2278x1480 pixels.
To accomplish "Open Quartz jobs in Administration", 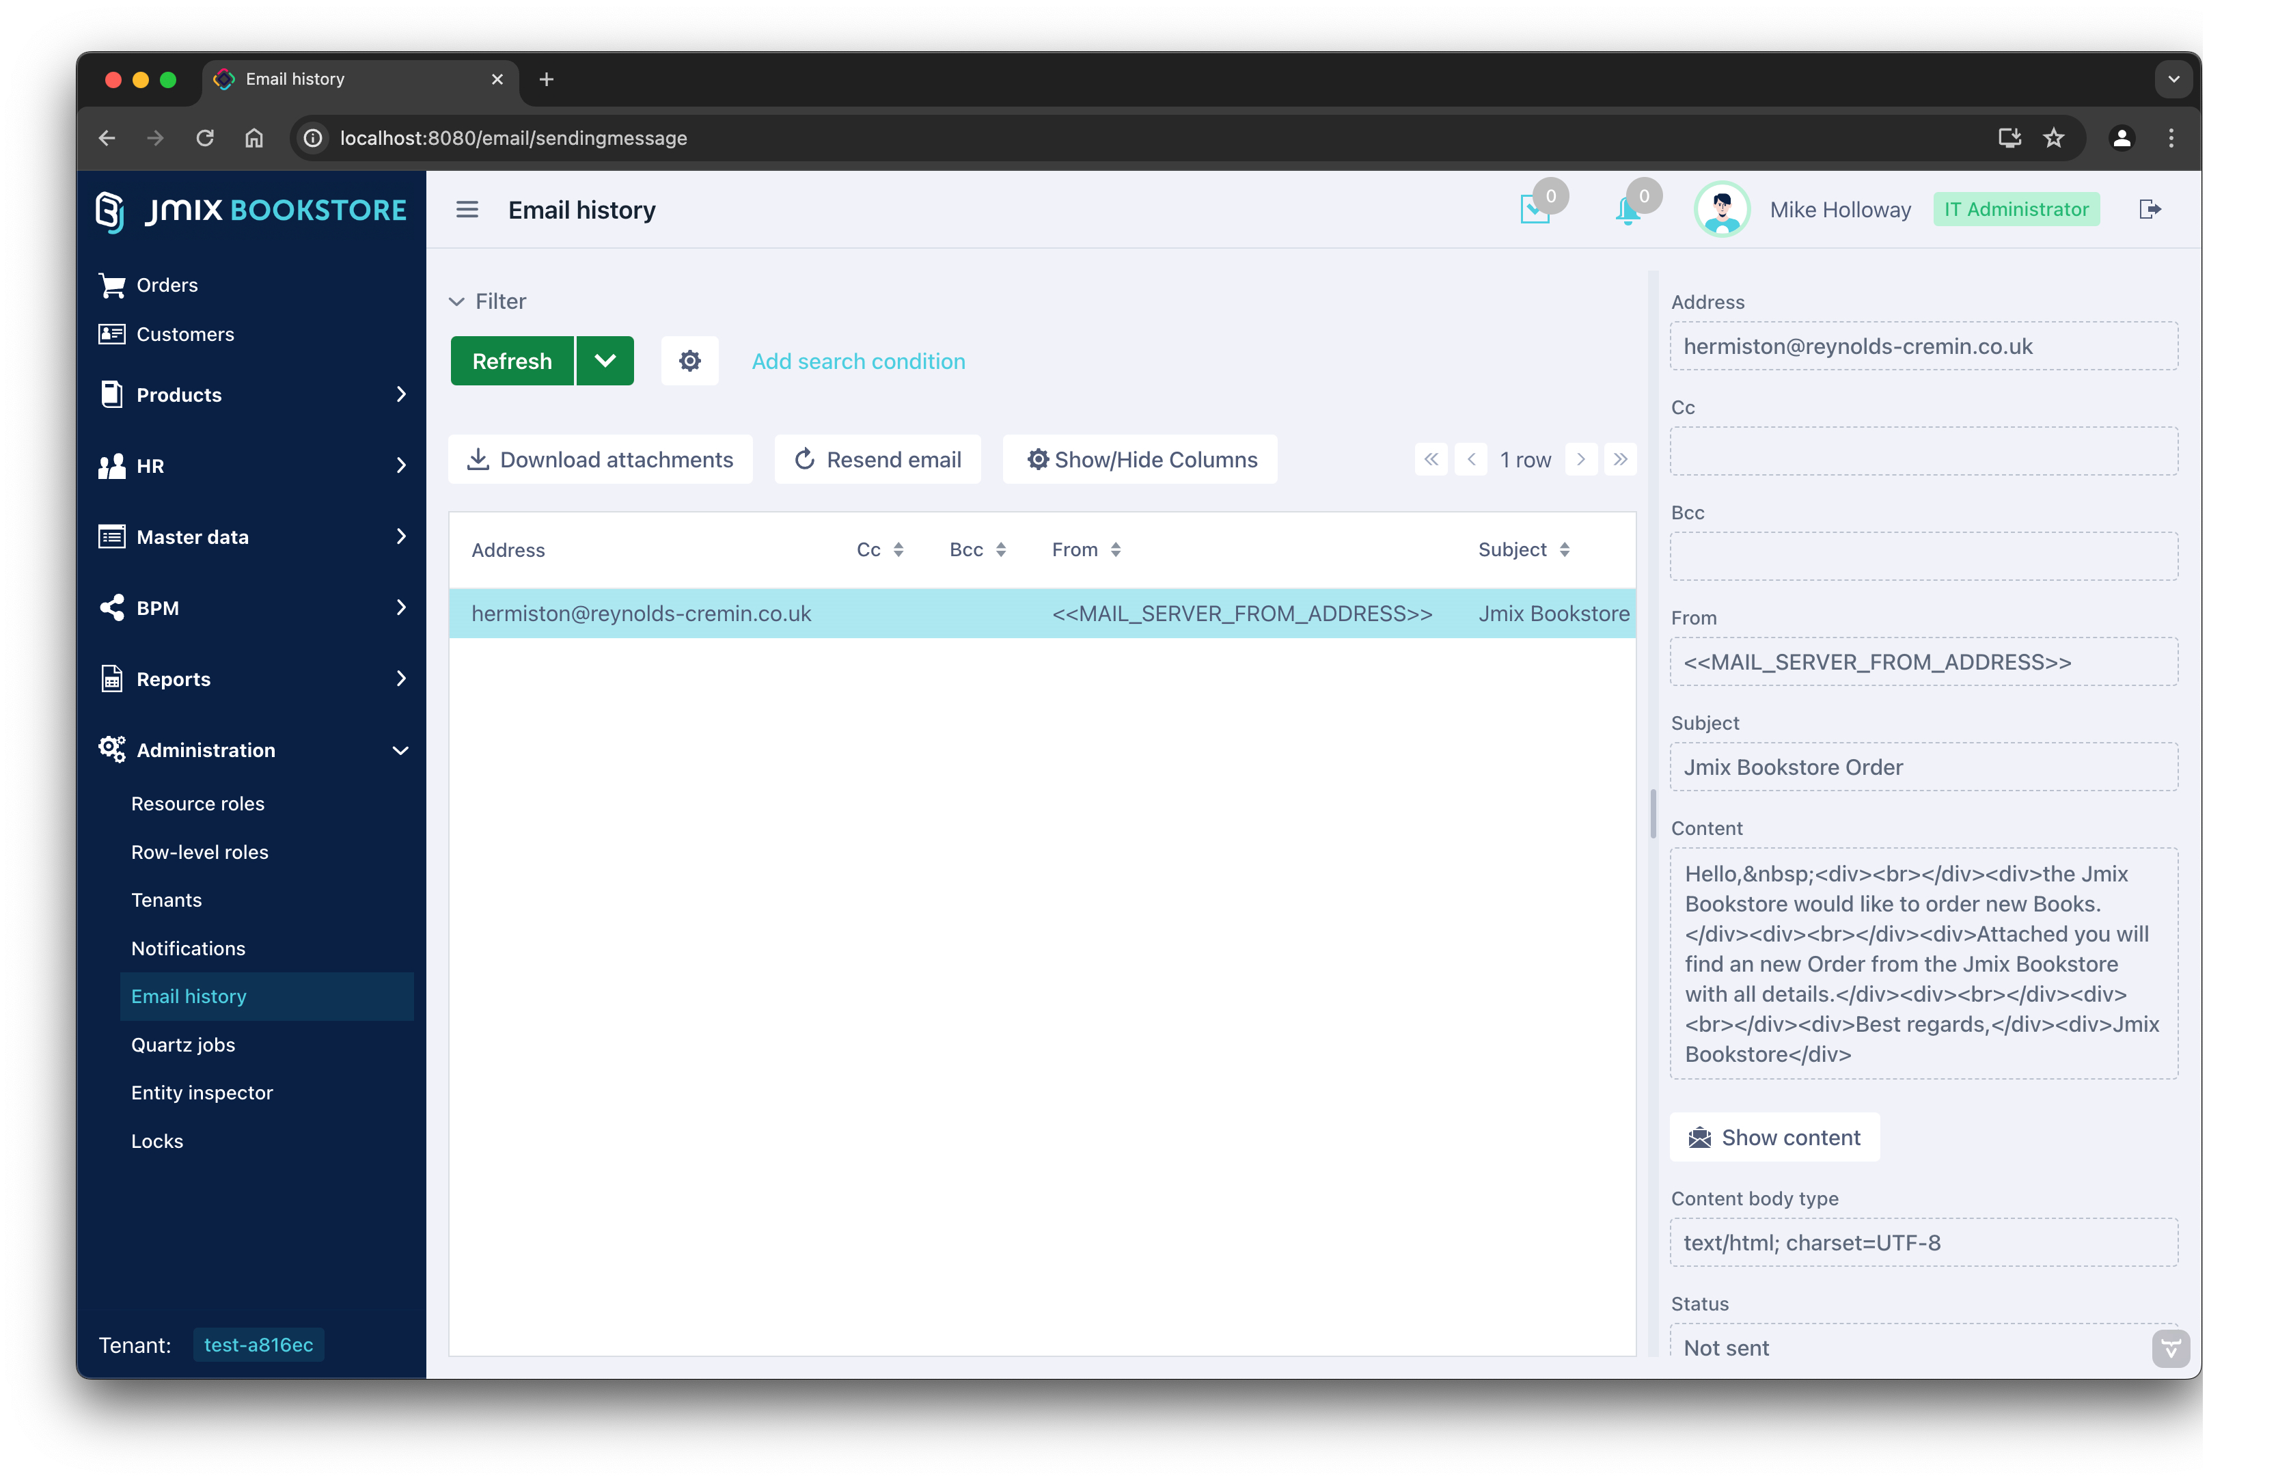I will click(x=183, y=1045).
